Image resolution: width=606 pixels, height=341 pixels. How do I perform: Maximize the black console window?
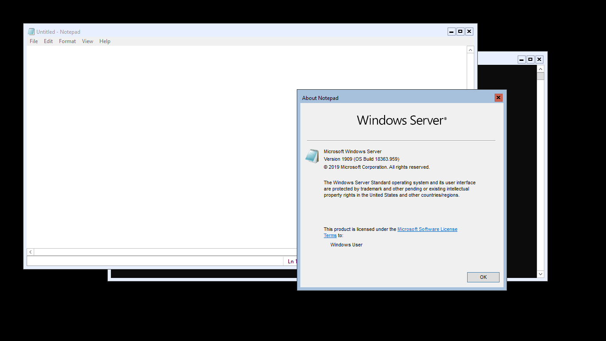[x=531, y=59]
